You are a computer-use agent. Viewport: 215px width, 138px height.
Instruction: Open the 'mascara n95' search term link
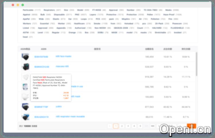(62, 66)
